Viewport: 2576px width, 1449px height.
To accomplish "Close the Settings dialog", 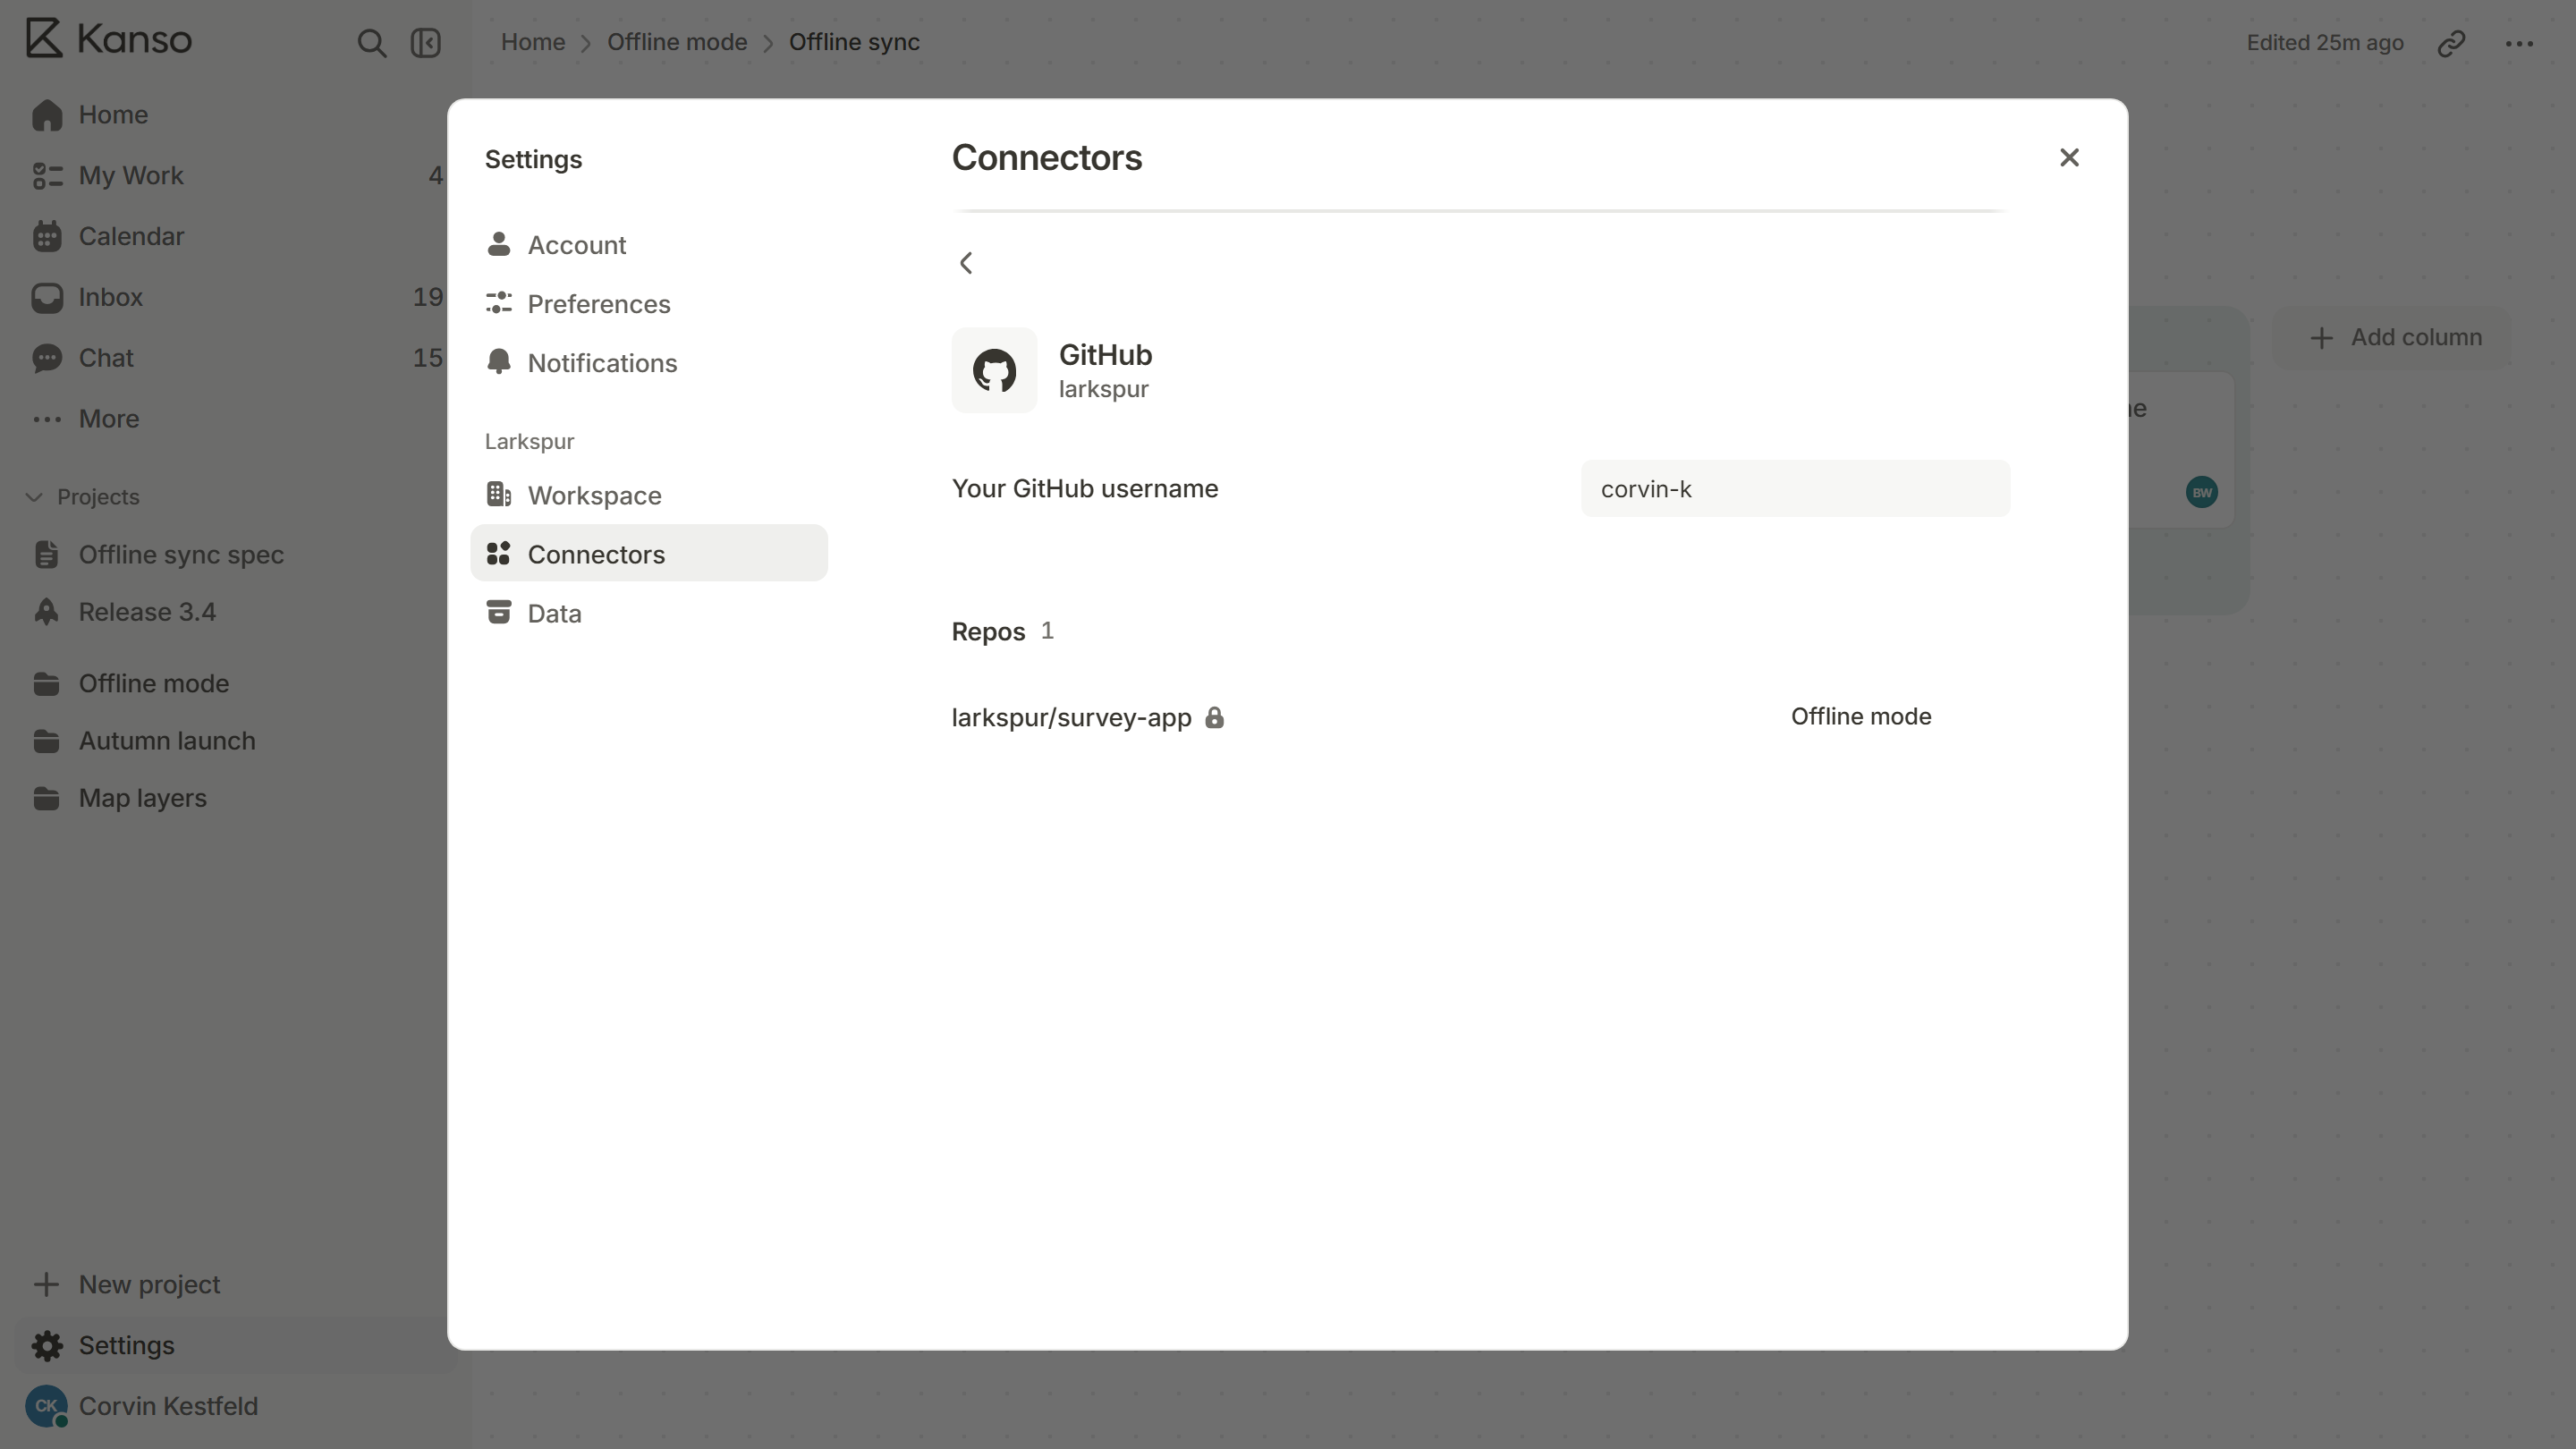I will pos(2069,158).
